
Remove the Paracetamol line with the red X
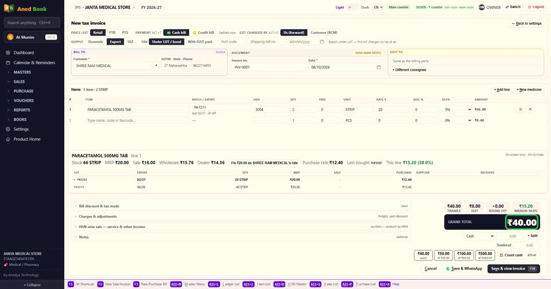(530, 109)
